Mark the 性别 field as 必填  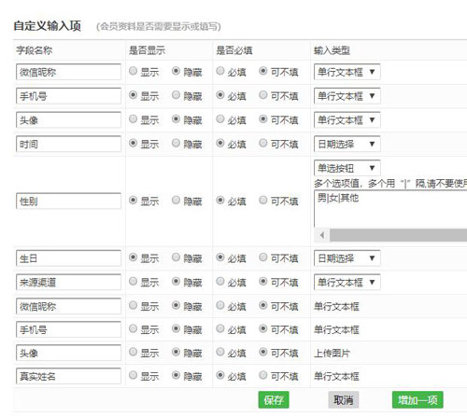[220, 201]
